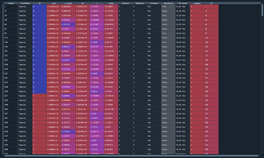Select row index 17
Screen dimensions: 264x158
(x=11, y=11)
